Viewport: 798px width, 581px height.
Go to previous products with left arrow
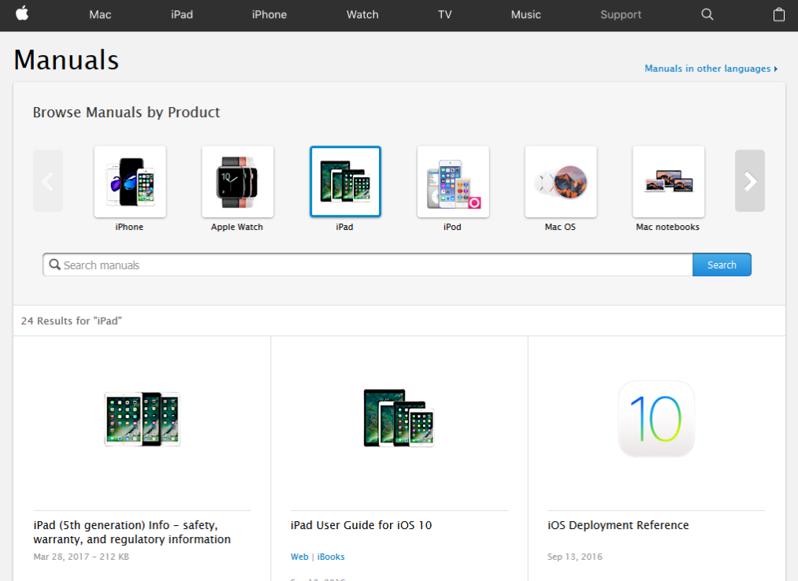(48, 180)
